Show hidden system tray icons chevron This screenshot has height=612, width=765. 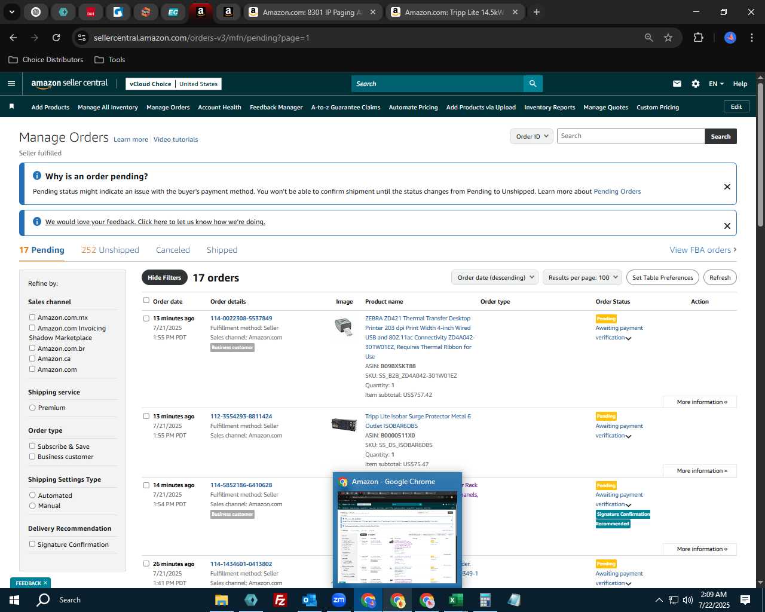(659, 600)
